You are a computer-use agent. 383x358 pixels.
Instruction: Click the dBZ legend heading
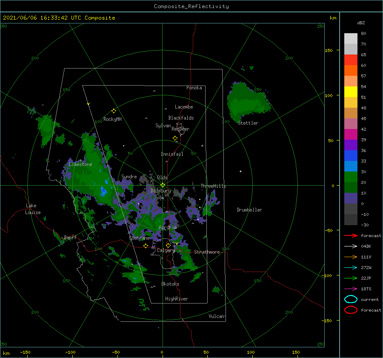point(361,23)
